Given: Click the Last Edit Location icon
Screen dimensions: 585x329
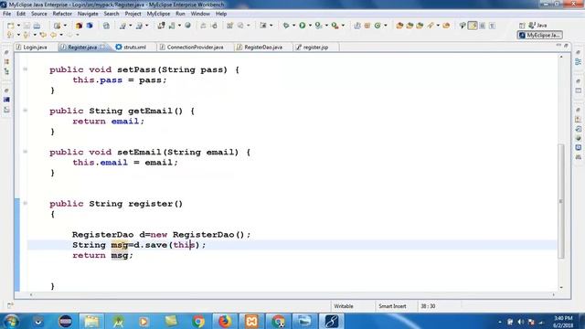Looking at the screenshot, I should [x=43, y=35].
